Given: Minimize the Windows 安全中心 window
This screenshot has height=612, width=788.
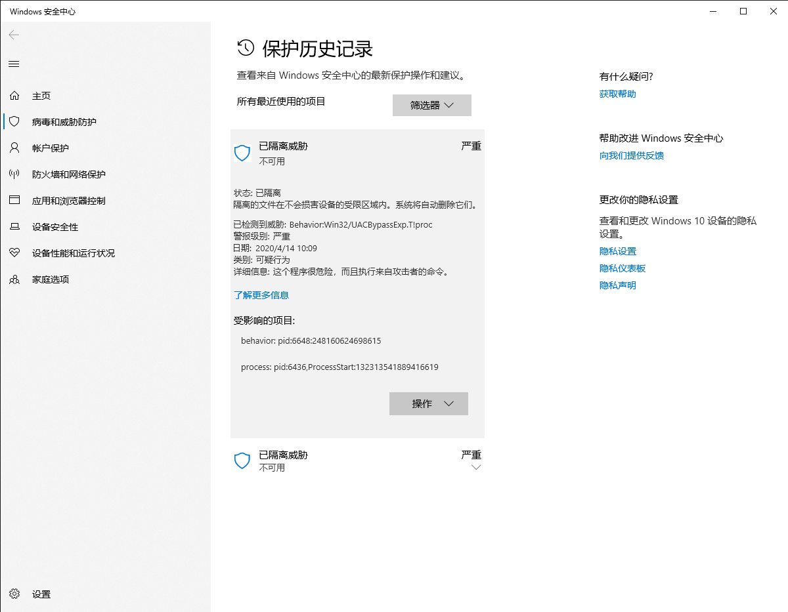Looking at the screenshot, I should pos(713,11).
